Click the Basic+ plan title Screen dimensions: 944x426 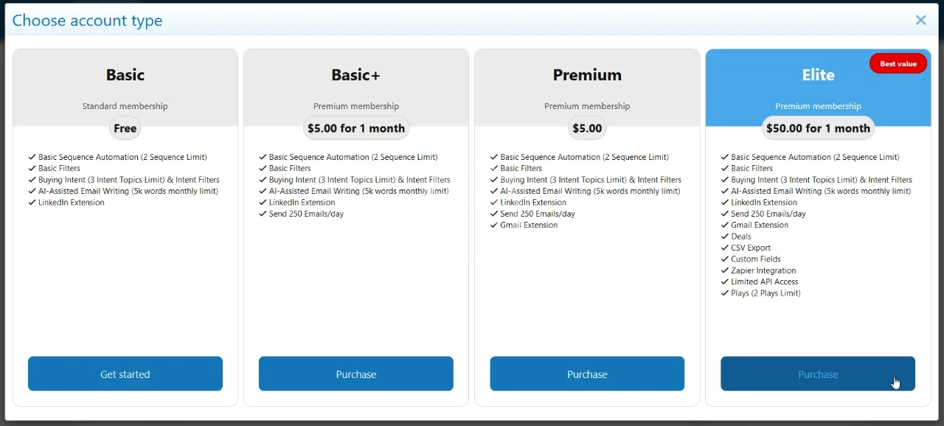(x=356, y=75)
